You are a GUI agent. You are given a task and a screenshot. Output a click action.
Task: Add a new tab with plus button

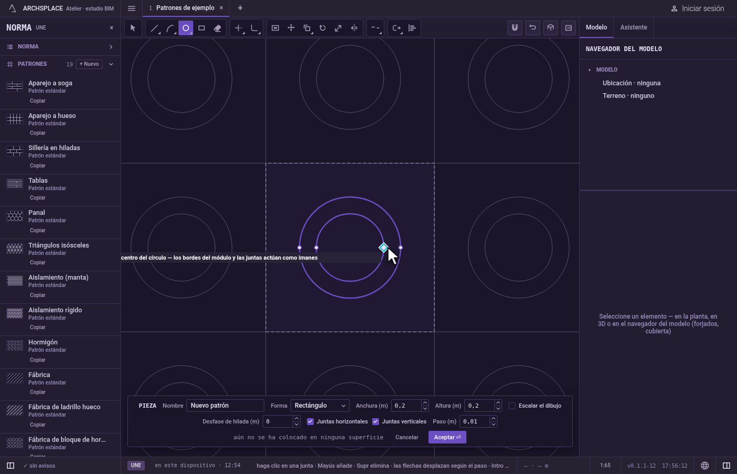[240, 8]
